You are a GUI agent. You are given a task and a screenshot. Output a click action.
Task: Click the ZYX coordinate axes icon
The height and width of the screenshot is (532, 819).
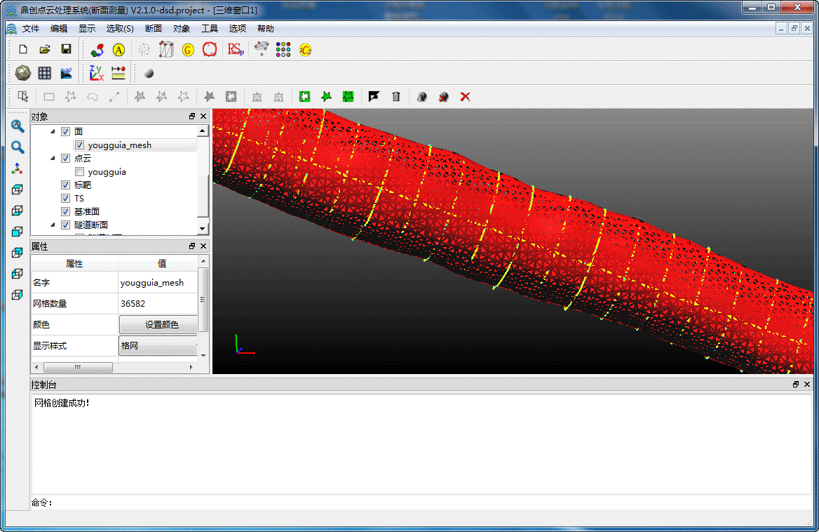click(x=96, y=73)
